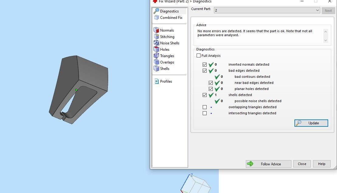Click the Fix Wizard red cross title icon
The height and width of the screenshot is (193, 337).
[155, 1]
